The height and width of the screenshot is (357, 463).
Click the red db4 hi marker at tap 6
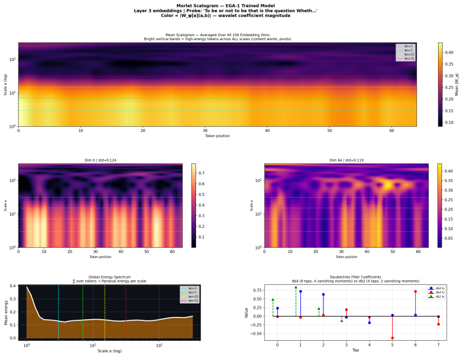coord(415,291)
